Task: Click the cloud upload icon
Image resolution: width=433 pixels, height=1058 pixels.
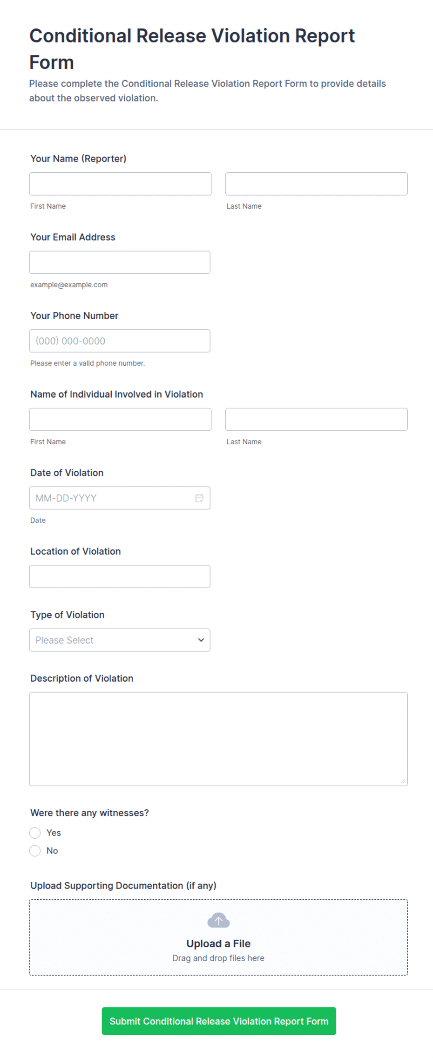Action: pyautogui.click(x=218, y=920)
